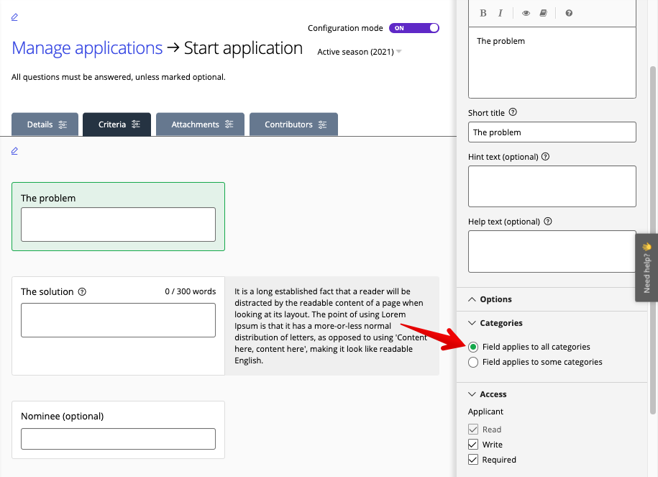This screenshot has width=658, height=477.
Task: Turn off the Configuration mode switch
Action: pos(413,28)
